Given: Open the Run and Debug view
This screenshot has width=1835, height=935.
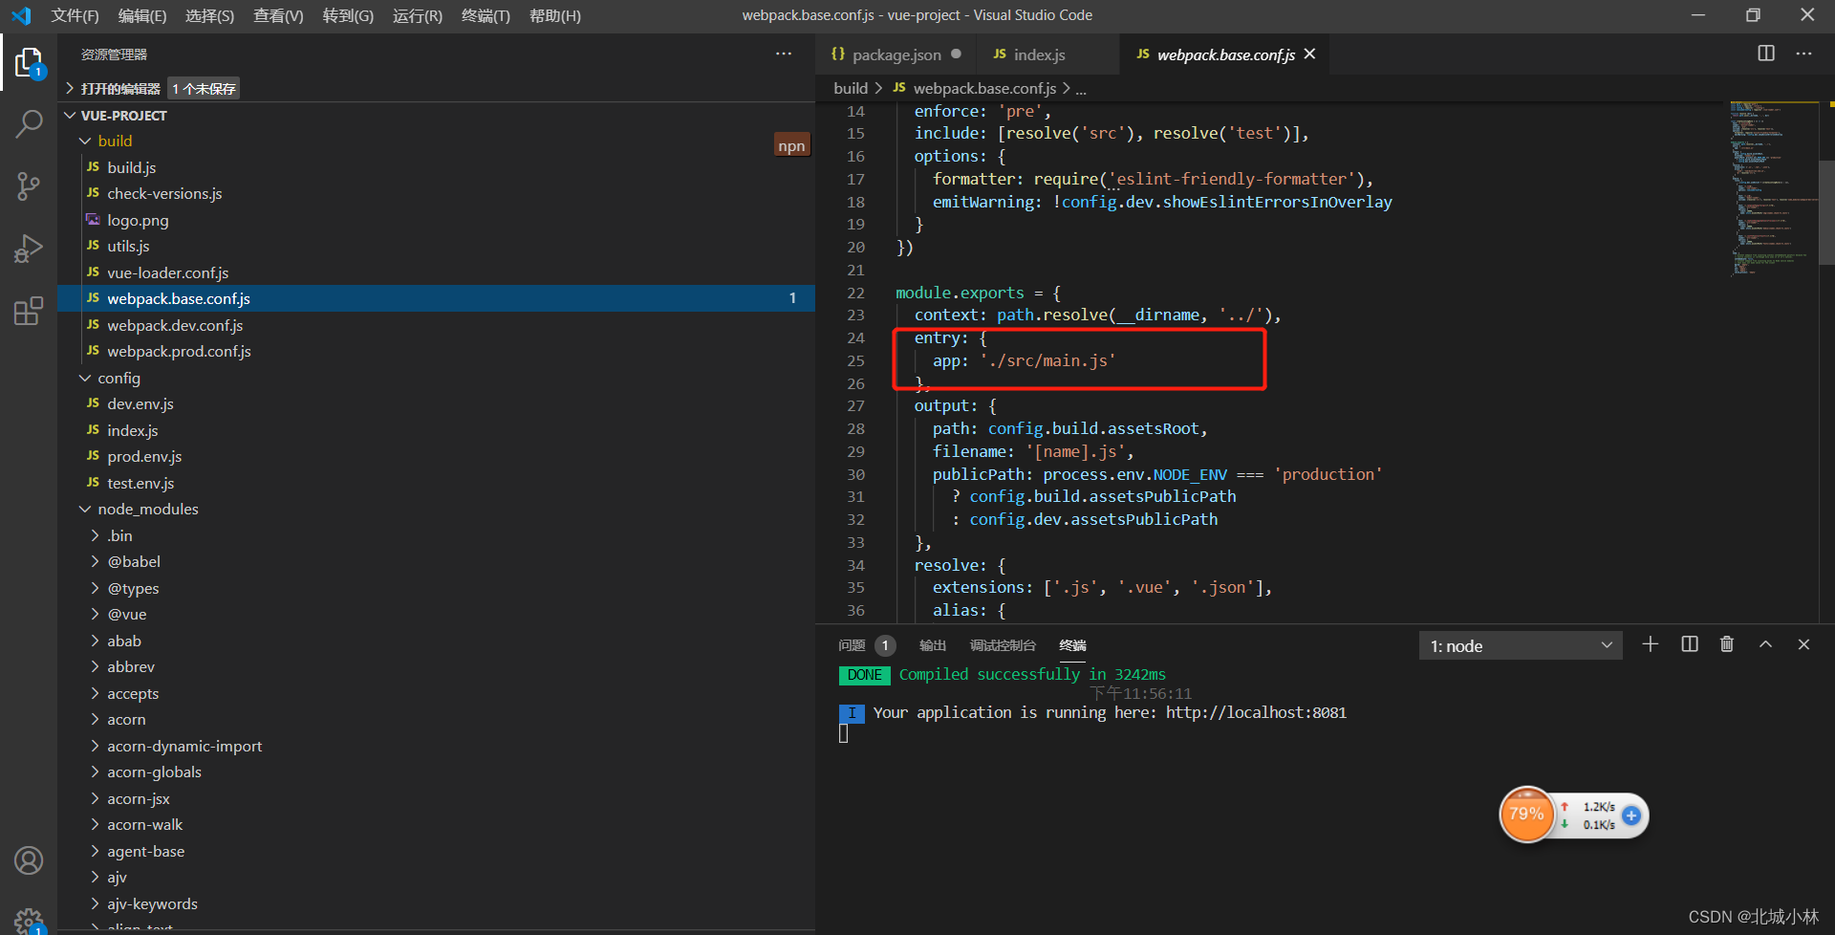Looking at the screenshot, I should pyautogui.click(x=29, y=249).
